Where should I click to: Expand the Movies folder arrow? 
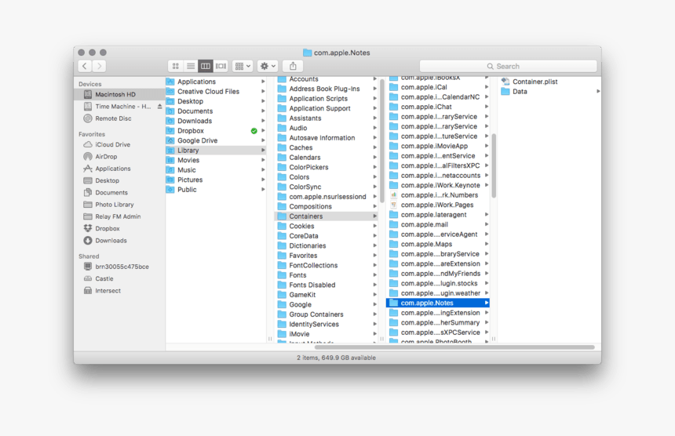tap(263, 160)
